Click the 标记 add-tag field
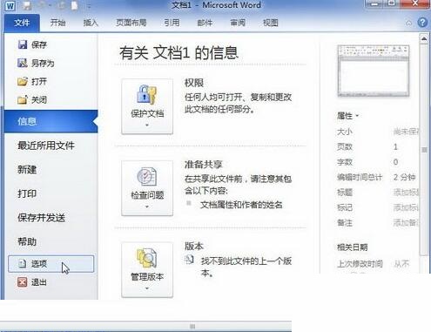Viewport: 431px width, 332px height. pos(407,207)
